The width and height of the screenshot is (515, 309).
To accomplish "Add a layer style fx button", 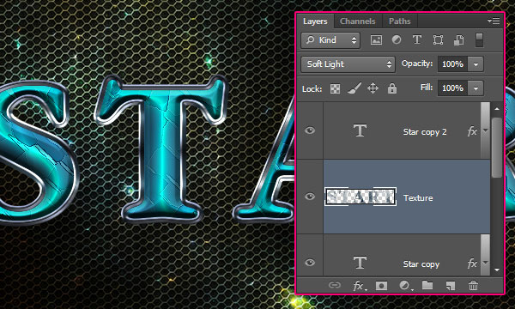I will 360,286.
